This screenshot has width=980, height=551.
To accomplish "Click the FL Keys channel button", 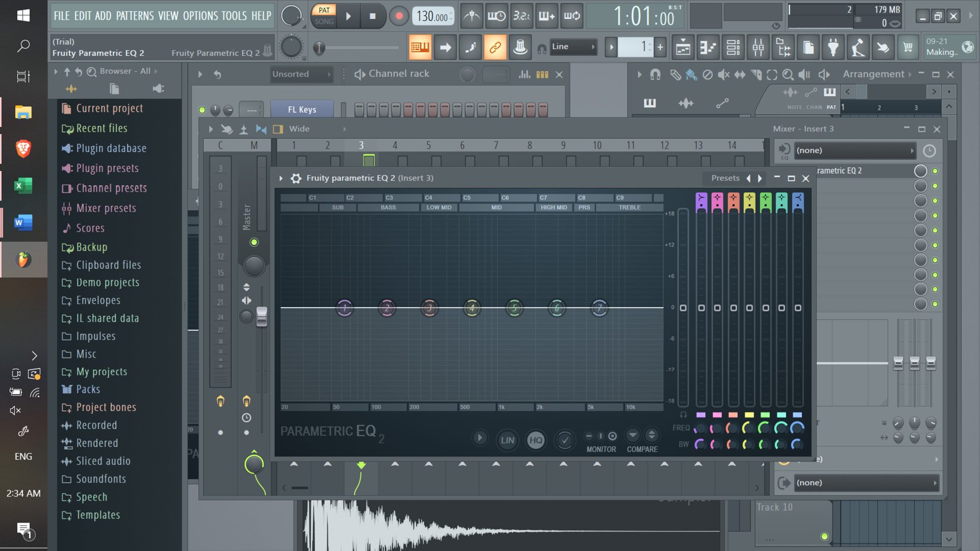I will pyautogui.click(x=302, y=110).
